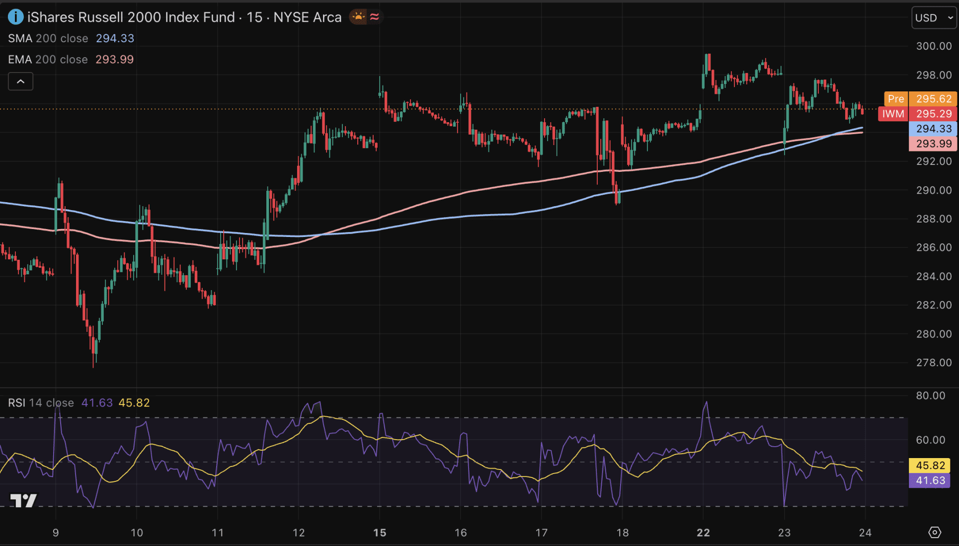Click the EMA legend value 293.99
Viewport: 959px width, 546px height.
(115, 60)
